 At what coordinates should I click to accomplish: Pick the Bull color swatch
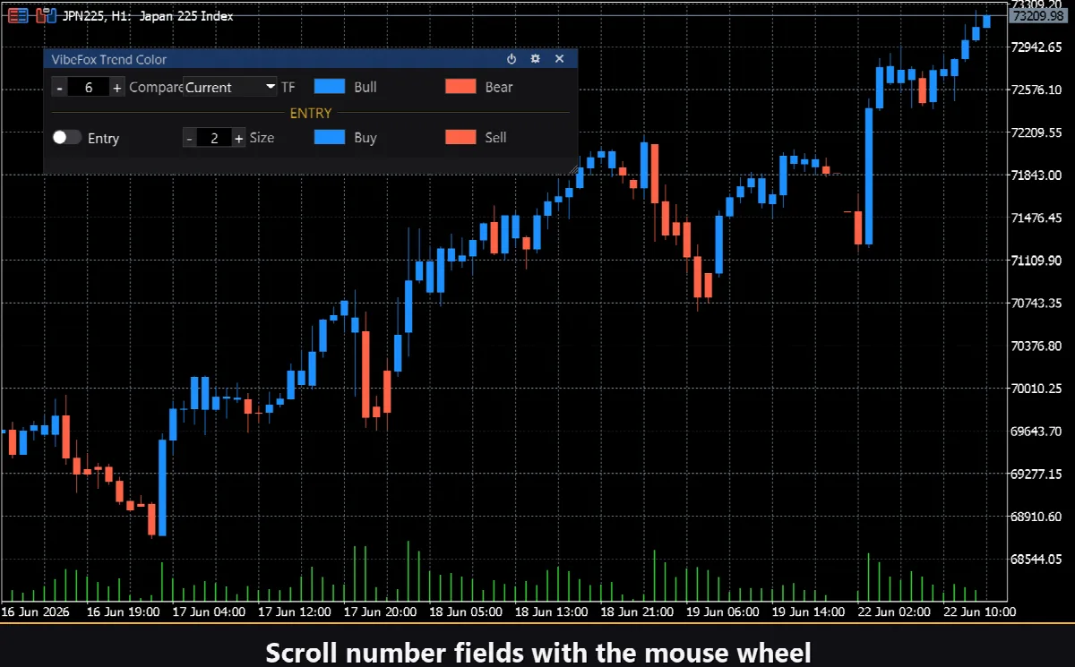(x=330, y=87)
